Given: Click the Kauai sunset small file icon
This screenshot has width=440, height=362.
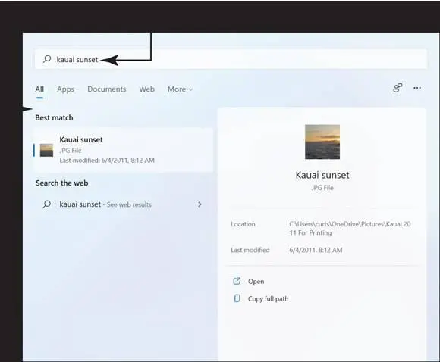Looking at the screenshot, I should [x=46, y=150].
